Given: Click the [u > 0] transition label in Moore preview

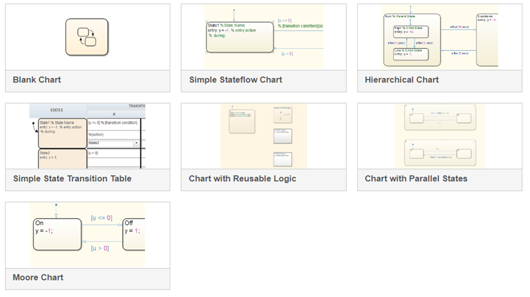Looking at the screenshot, I should (x=99, y=248).
